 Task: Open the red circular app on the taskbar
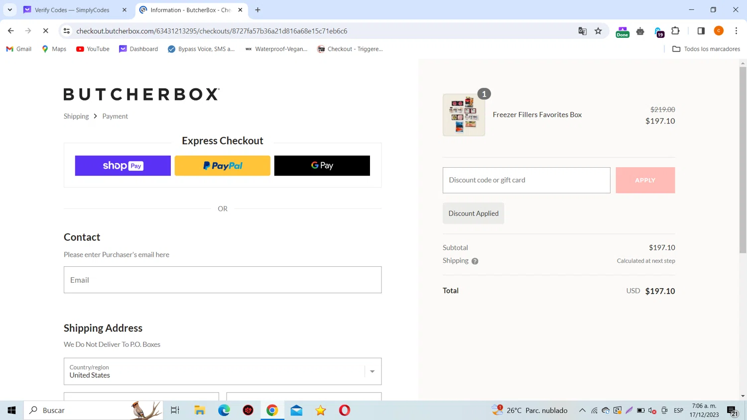[x=248, y=410]
